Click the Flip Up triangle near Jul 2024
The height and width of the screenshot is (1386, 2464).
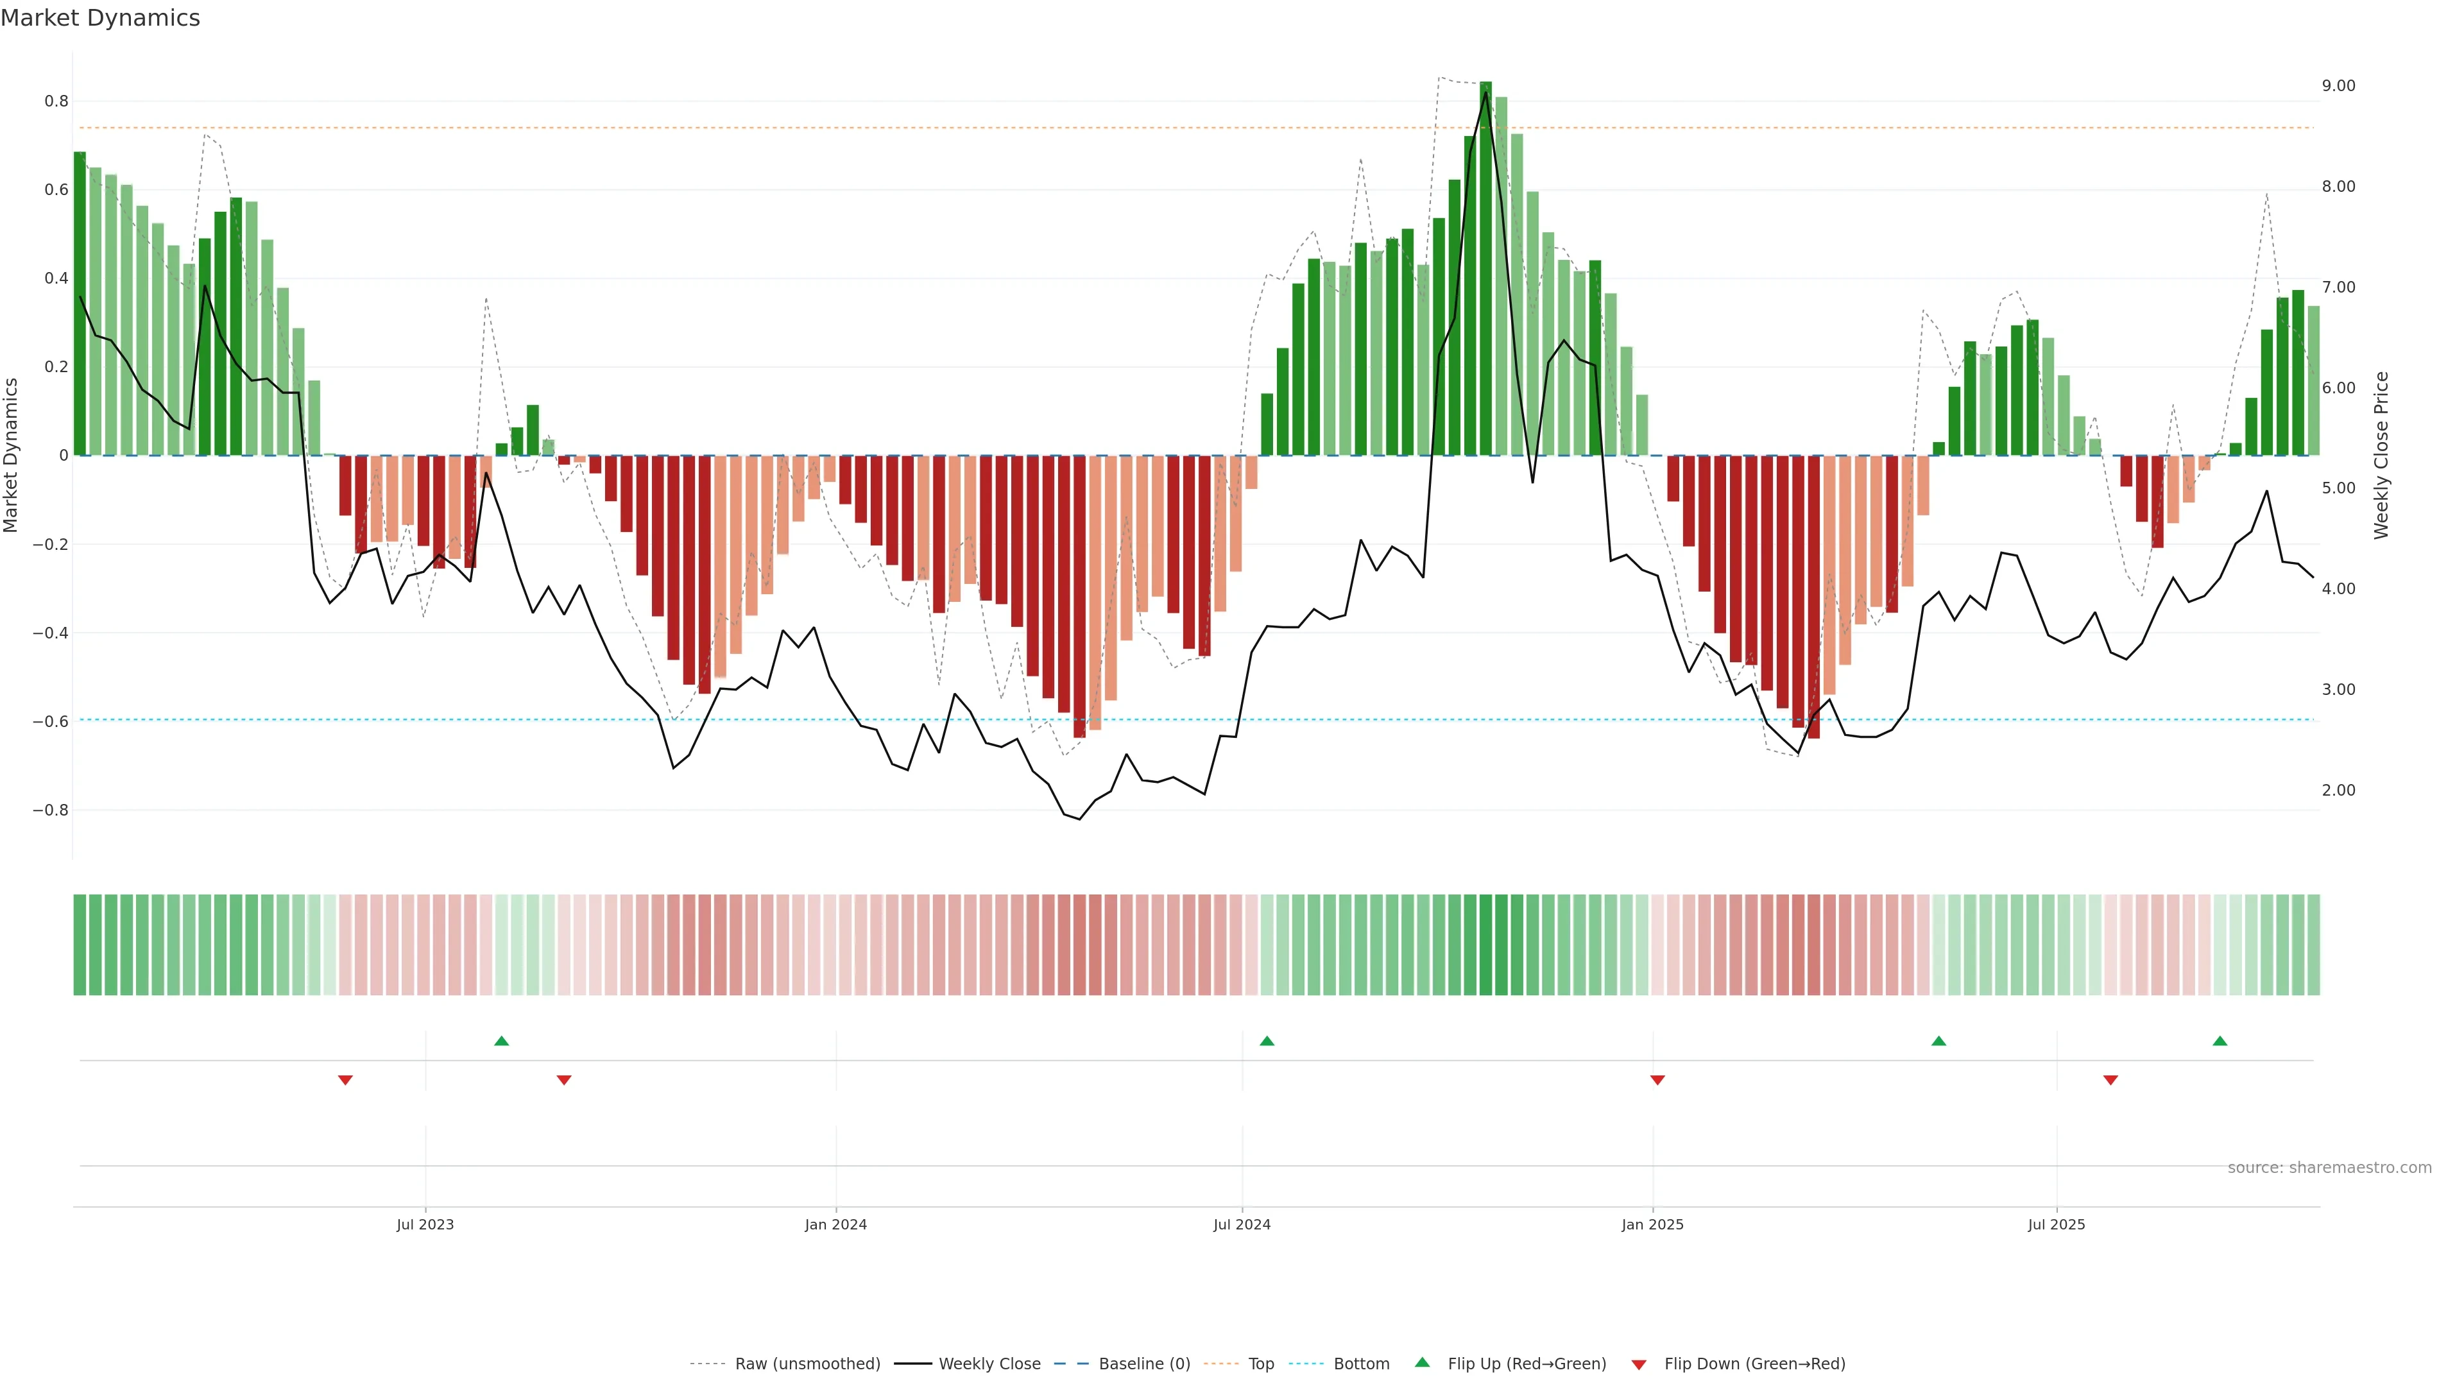1267,1041
